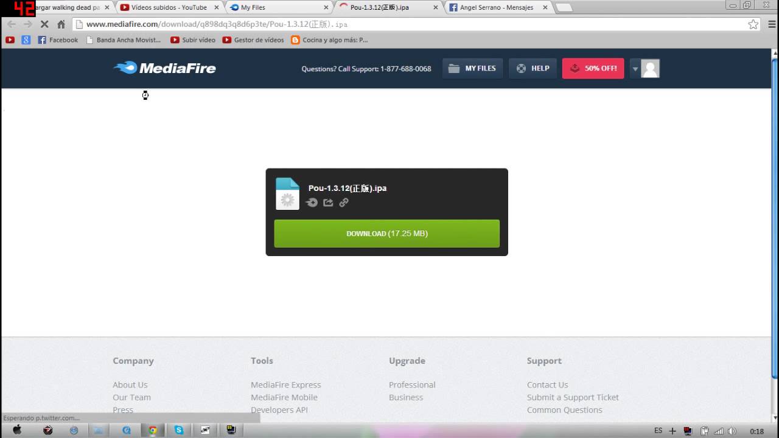Click the browser forward arrow
The image size is (779, 438).
27,24
